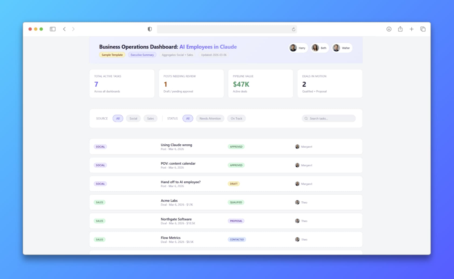The width and height of the screenshot is (454, 279).
Task: Go back using the back arrow
Action: pyautogui.click(x=64, y=29)
